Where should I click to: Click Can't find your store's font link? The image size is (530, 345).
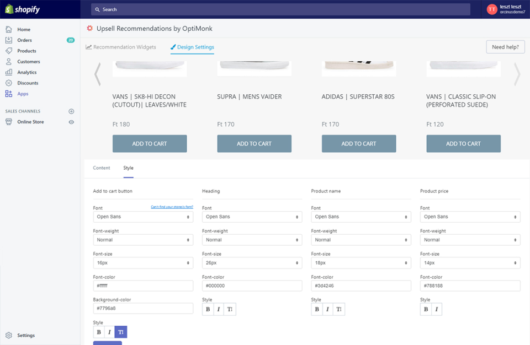point(172,207)
